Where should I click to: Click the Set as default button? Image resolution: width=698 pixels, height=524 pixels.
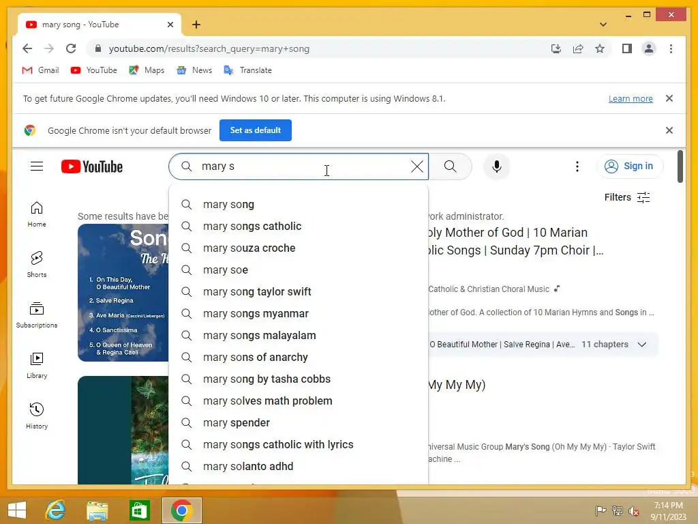pyautogui.click(x=256, y=130)
